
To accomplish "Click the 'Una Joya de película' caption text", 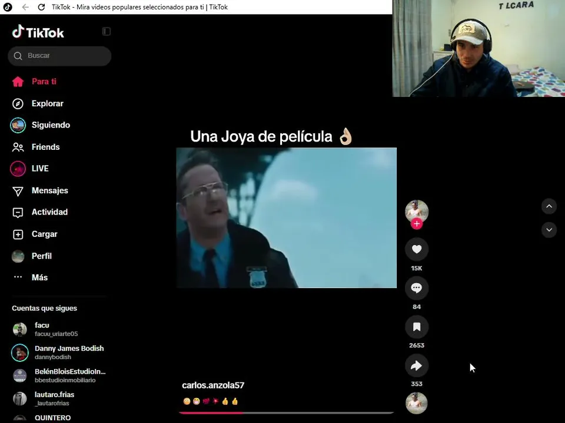I will (261, 137).
